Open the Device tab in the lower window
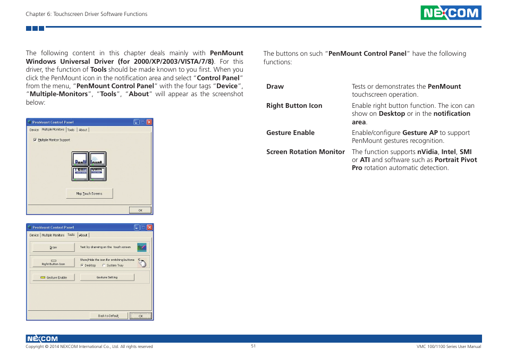This screenshot has height=357, width=507. coord(34,235)
